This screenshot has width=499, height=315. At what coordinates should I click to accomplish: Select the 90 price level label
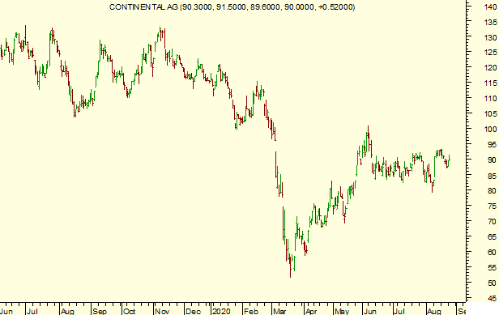[x=492, y=160]
